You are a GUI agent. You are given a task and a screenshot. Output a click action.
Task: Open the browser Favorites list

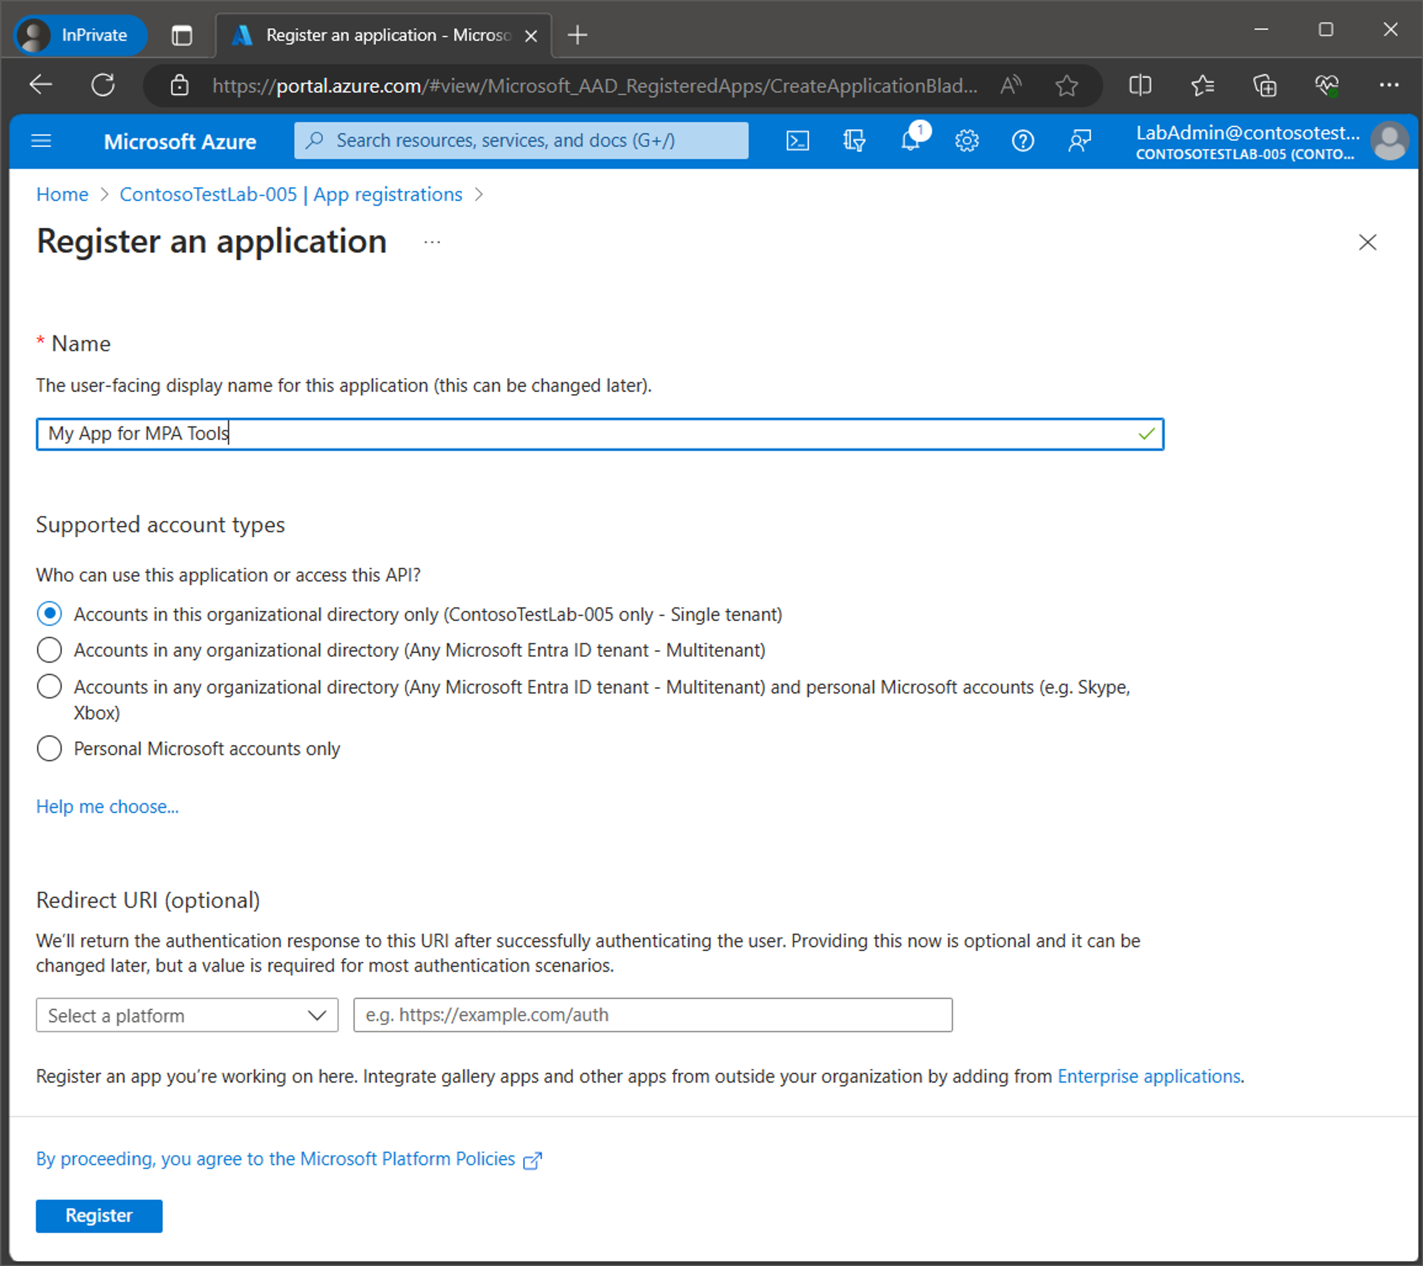[x=1202, y=85]
